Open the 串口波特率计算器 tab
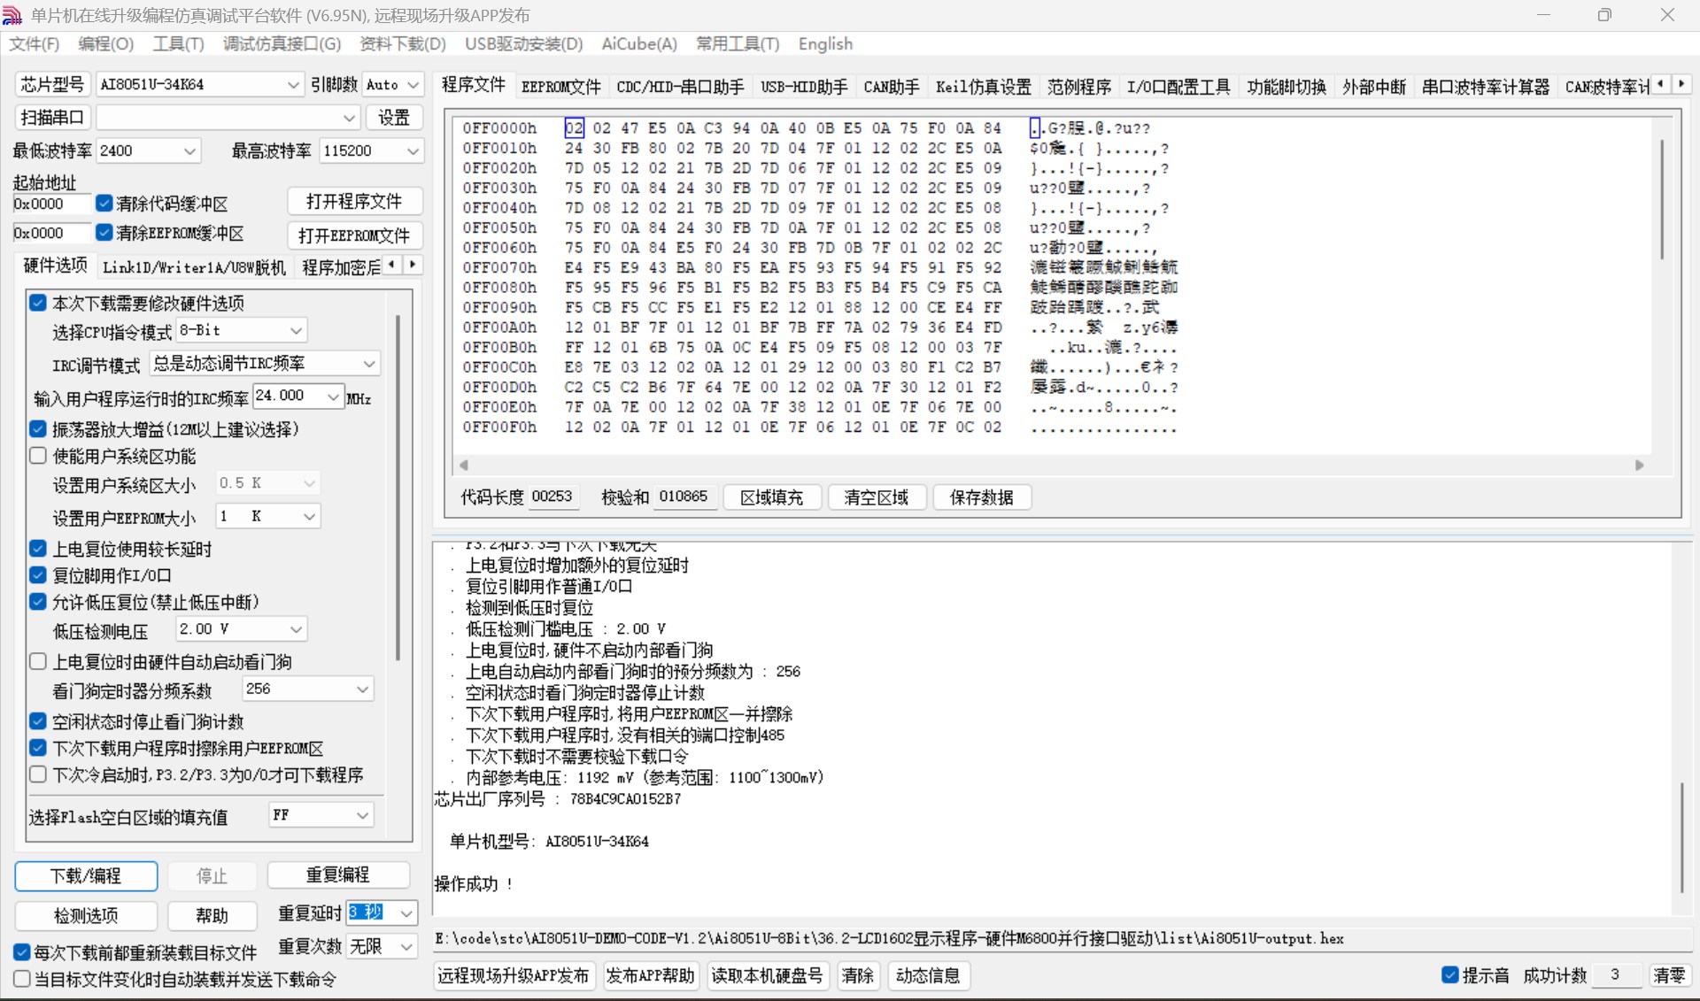1700x1001 pixels. pos(1486,87)
